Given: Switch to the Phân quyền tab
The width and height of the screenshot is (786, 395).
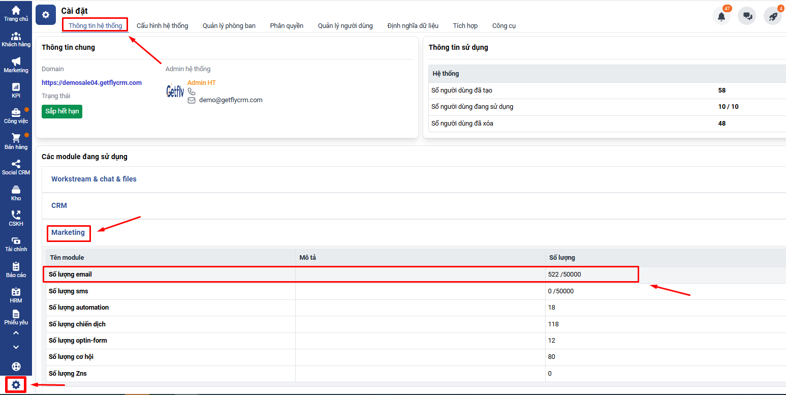Looking at the screenshot, I should [x=287, y=25].
